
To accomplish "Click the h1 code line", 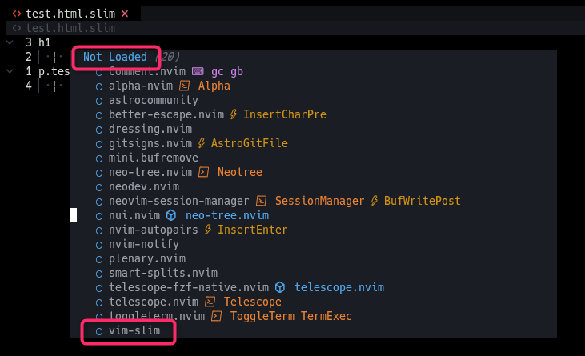I will click(x=44, y=42).
